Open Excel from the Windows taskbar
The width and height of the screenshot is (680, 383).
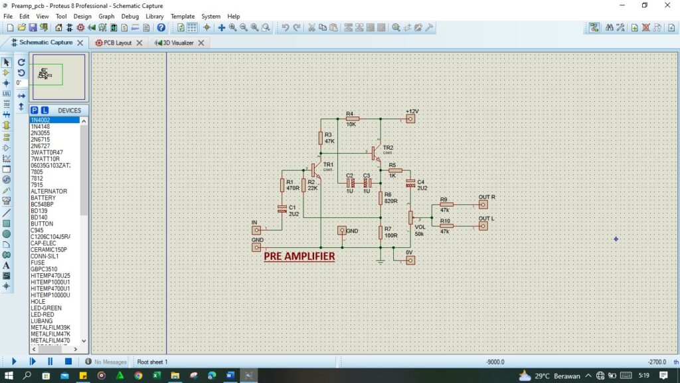tap(156, 376)
